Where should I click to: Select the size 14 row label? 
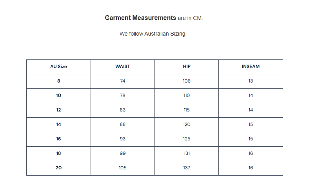pos(58,124)
